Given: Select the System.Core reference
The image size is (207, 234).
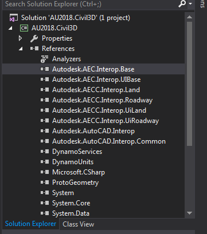Looking at the screenshot, I should [71, 203].
